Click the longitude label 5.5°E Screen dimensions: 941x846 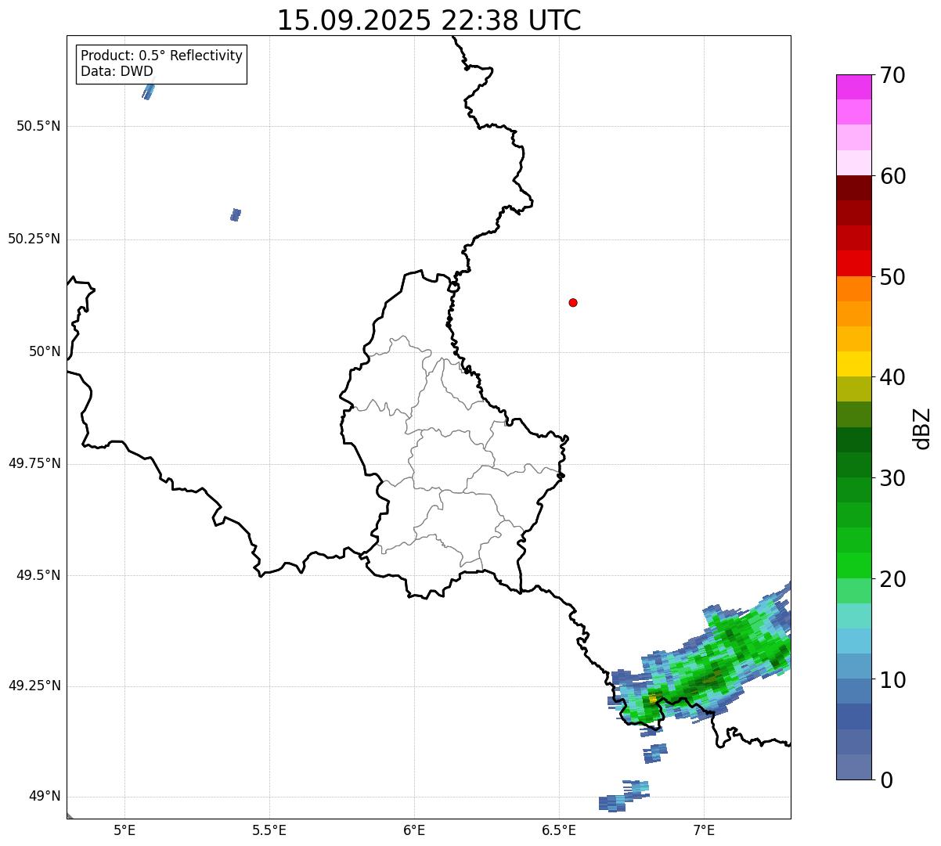pyautogui.click(x=269, y=830)
